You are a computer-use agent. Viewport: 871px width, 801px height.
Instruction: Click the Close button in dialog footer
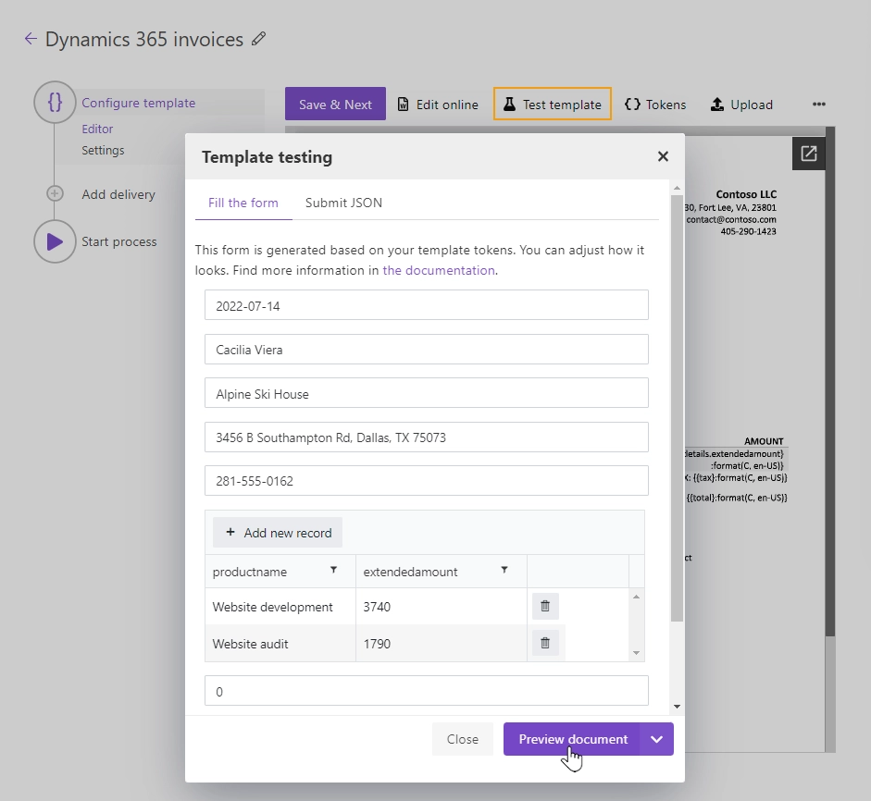[462, 739]
